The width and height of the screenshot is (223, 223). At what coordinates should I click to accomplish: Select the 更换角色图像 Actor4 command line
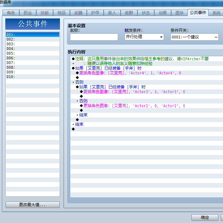pyautogui.click(x=147, y=73)
